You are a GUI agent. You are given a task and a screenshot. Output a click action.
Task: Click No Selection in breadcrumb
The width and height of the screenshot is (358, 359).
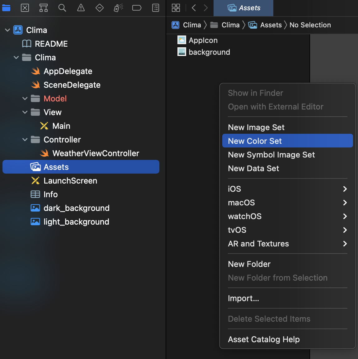click(310, 25)
